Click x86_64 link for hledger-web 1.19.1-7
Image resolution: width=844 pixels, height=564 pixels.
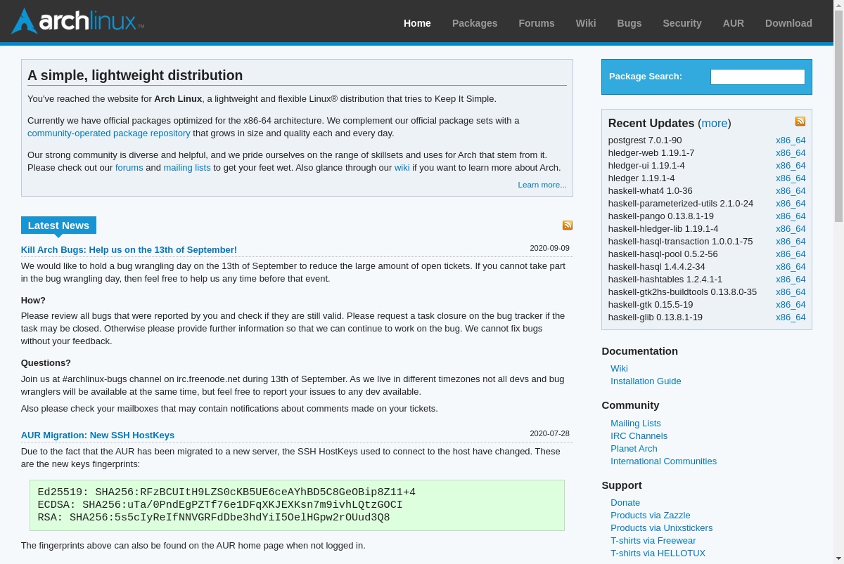[791, 153]
